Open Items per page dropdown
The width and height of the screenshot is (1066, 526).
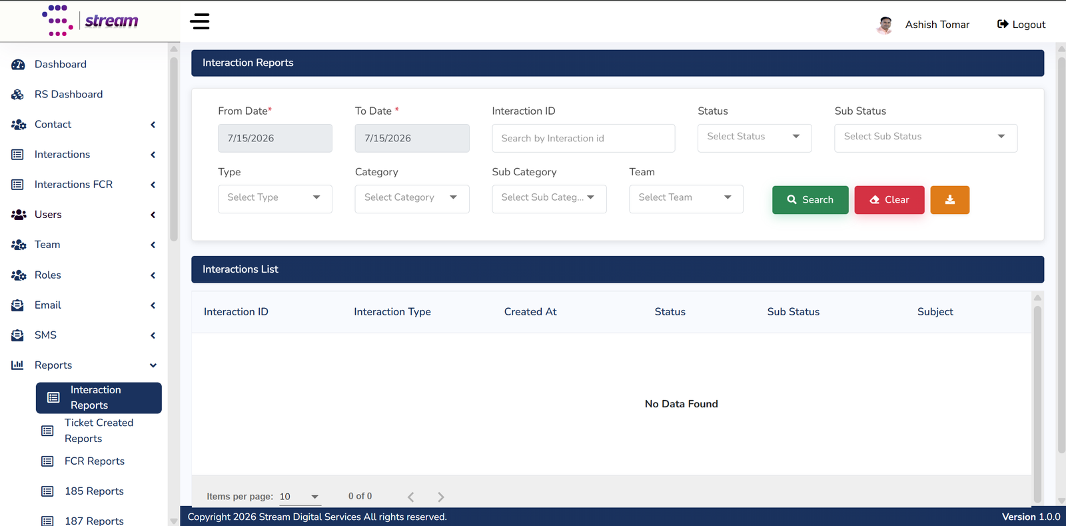299,497
